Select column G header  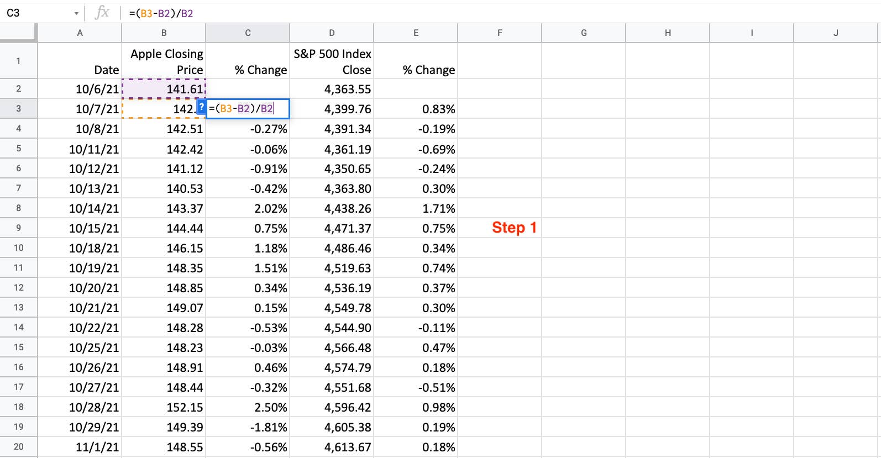pyautogui.click(x=584, y=33)
